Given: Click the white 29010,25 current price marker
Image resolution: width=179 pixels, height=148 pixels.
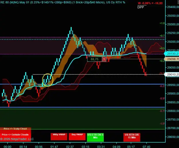Looking at the screenshot, I should (x=172, y=74).
